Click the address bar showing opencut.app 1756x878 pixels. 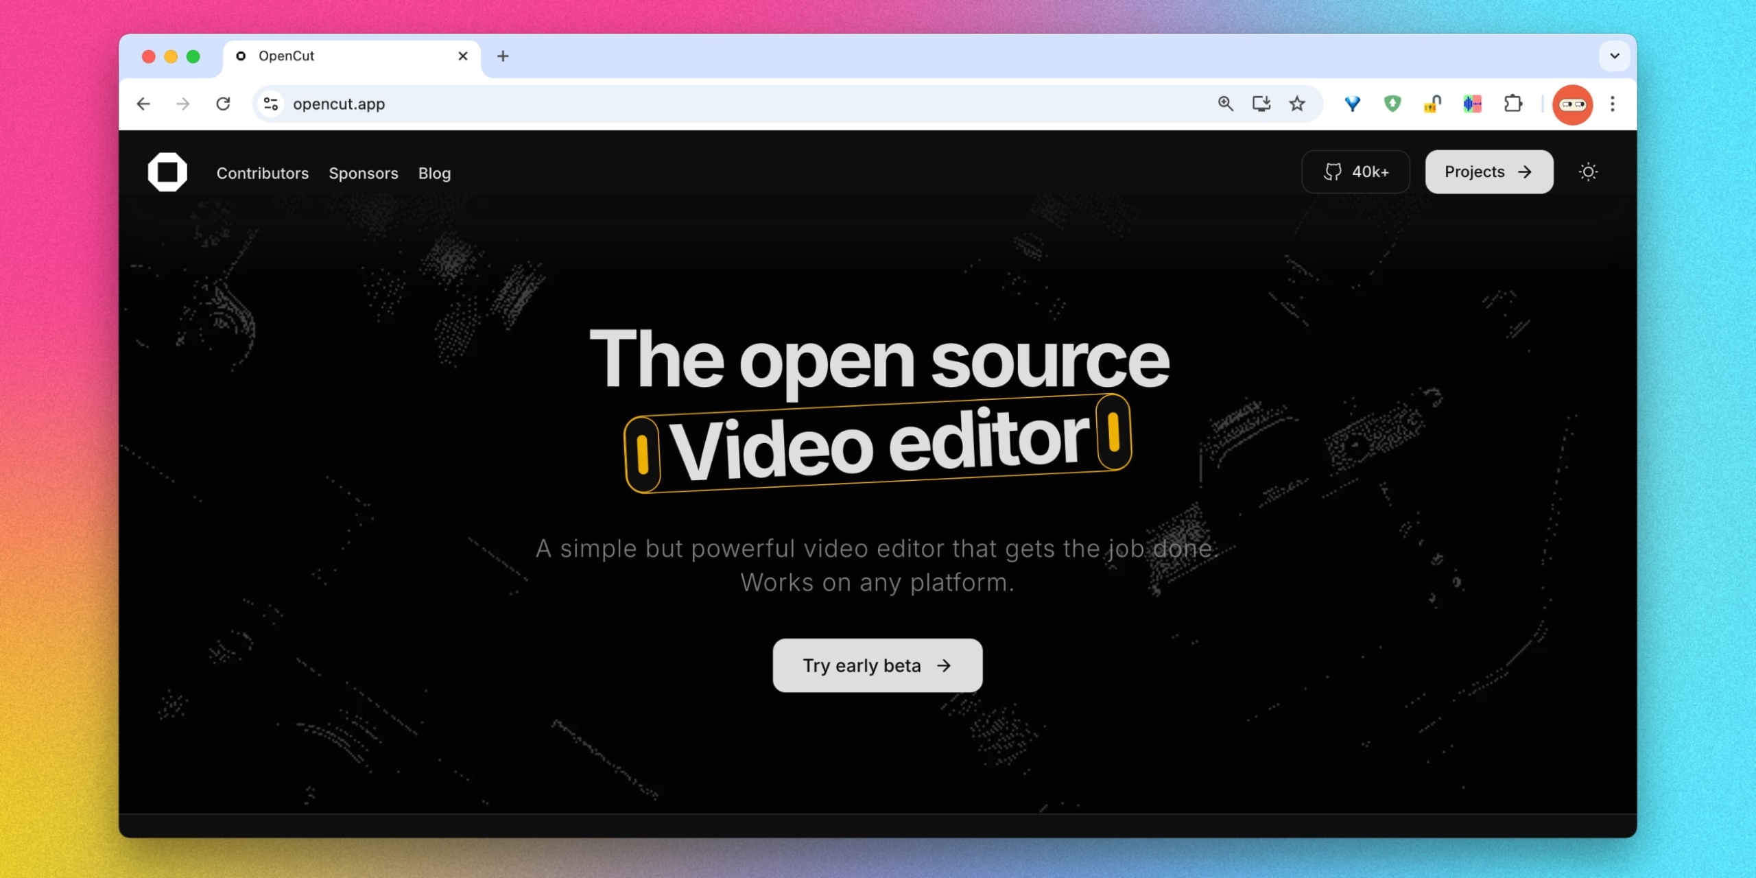click(617, 104)
